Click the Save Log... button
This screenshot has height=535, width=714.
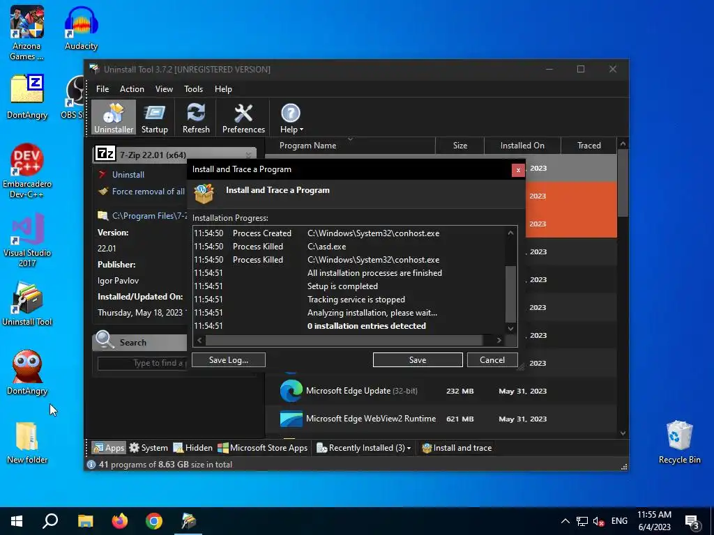(x=229, y=360)
